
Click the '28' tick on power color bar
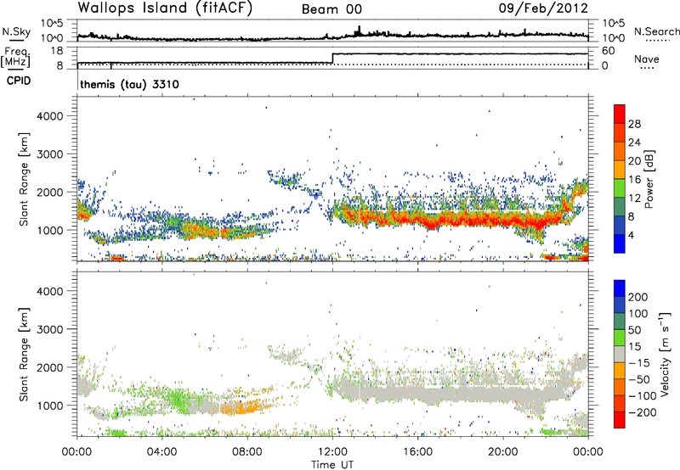pos(634,124)
